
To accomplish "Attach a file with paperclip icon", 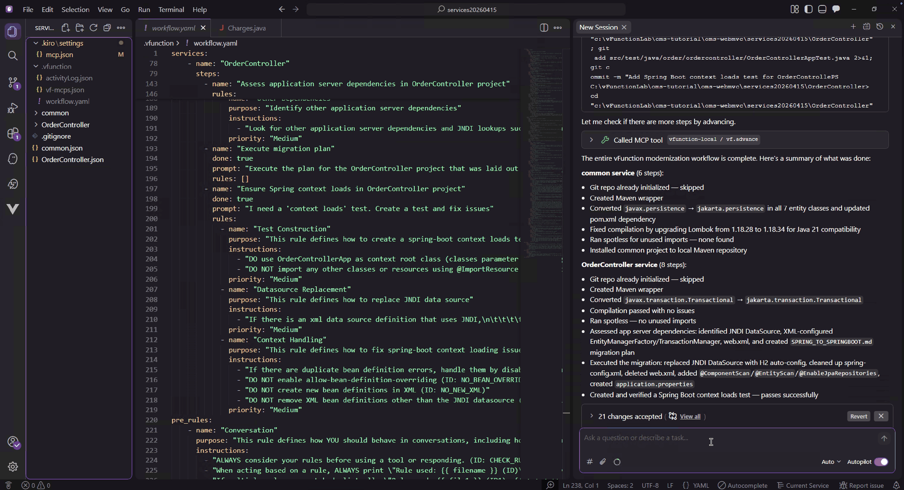I will click(603, 462).
